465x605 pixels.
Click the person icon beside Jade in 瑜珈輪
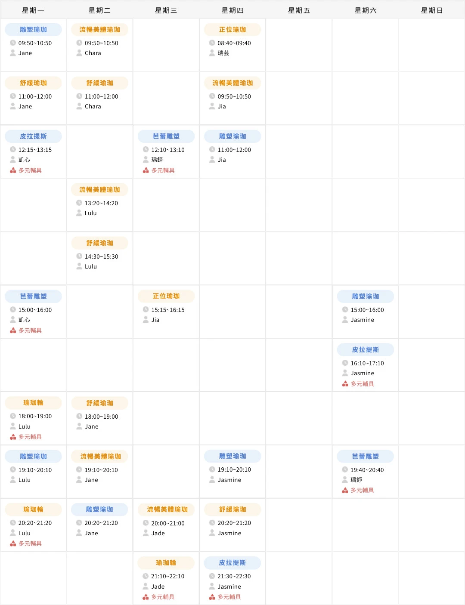[x=146, y=586]
